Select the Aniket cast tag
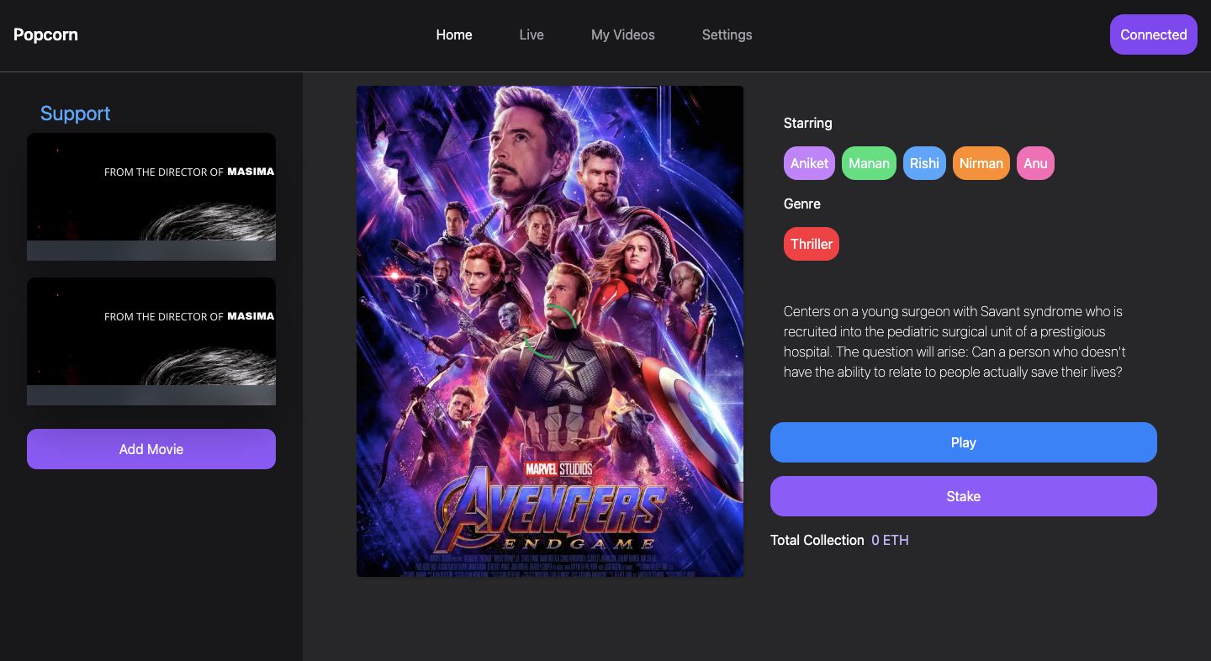 coord(809,163)
